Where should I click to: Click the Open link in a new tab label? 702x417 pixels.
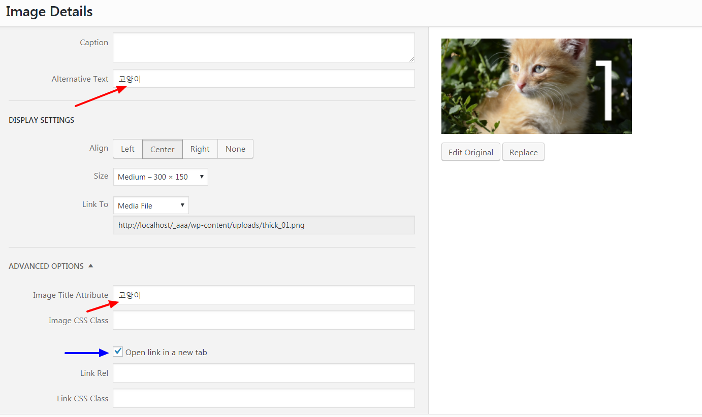pos(166,353)
